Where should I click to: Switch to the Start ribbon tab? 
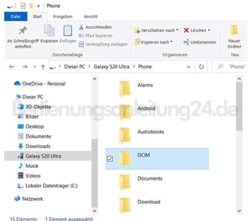(x=37, y=16)
